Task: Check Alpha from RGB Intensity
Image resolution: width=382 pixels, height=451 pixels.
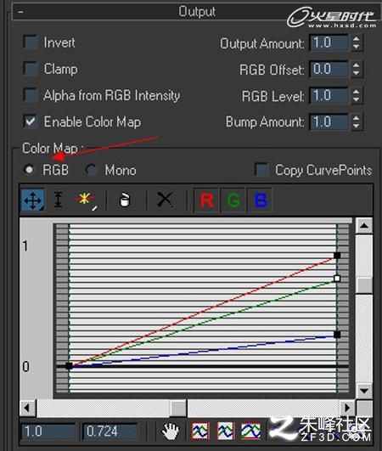Action: (x=31, y=95)
